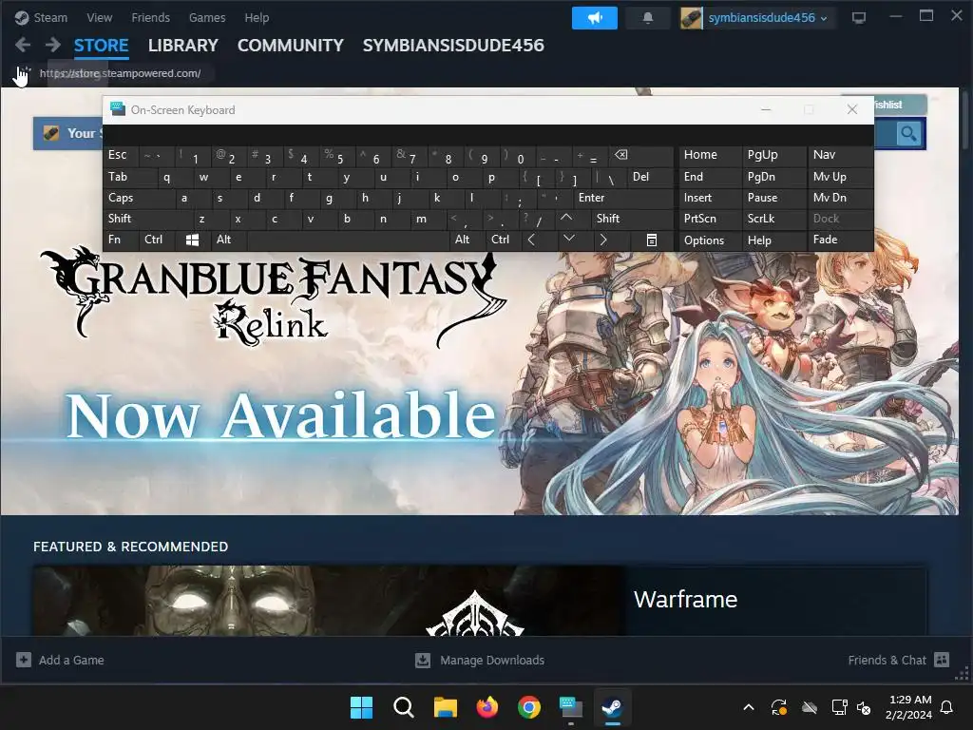The image size is (973, 730).
Task: Click the announcements megaphone button
Action: (x=595, y=18)
